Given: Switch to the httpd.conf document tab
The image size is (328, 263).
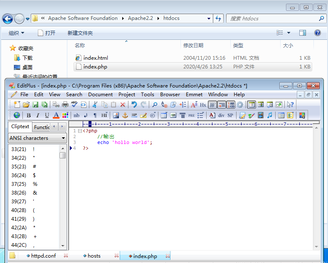Looking at the screenshot, I should point(43,256).
